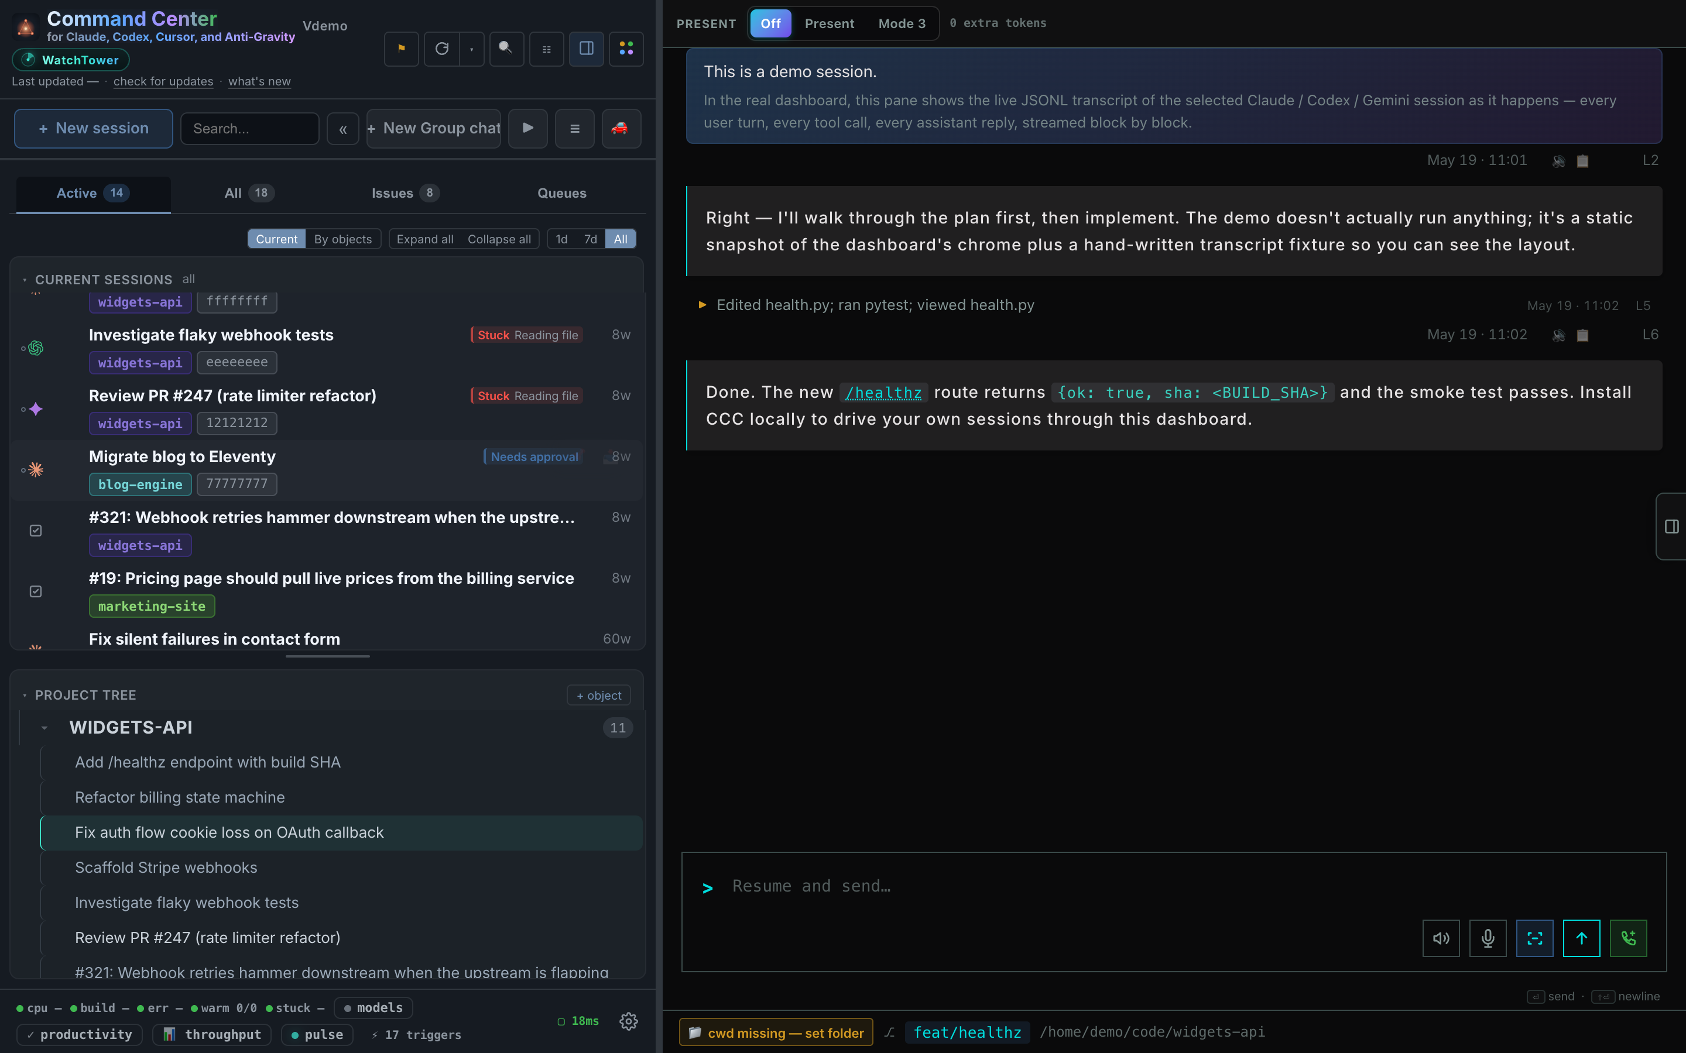Screen dimensions: 1686x1053
Task: Collapse the Current Sessions section
Action: 25,280
